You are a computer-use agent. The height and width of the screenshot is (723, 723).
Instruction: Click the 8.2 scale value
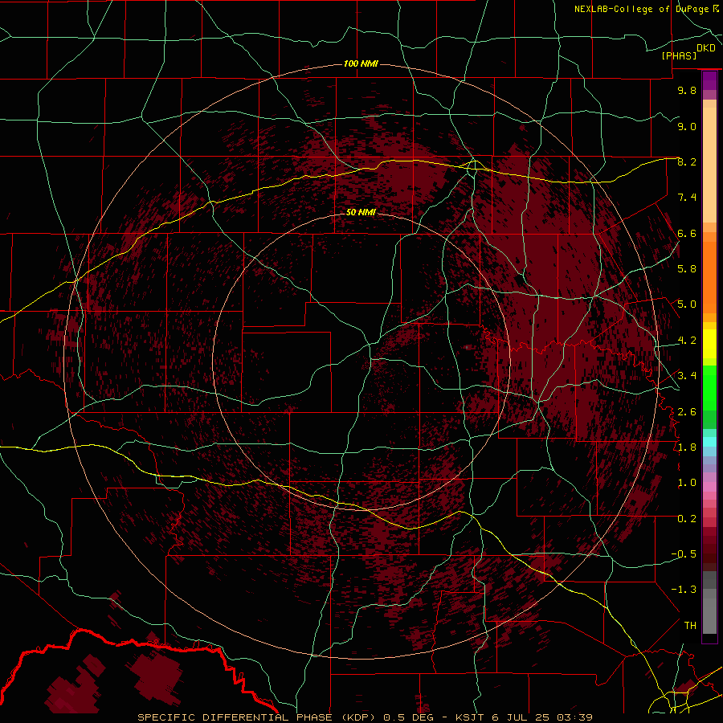coord(687,161)
